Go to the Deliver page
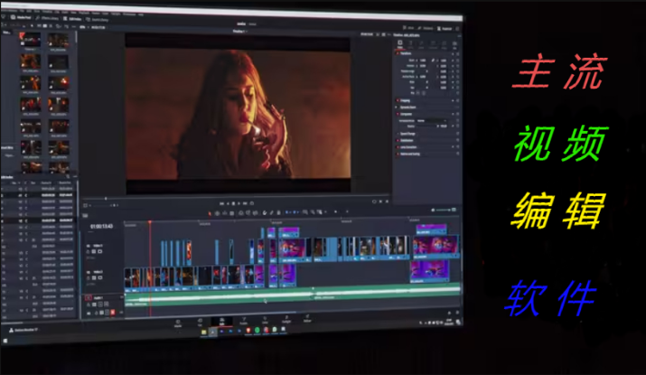 [x=307, y=319]
